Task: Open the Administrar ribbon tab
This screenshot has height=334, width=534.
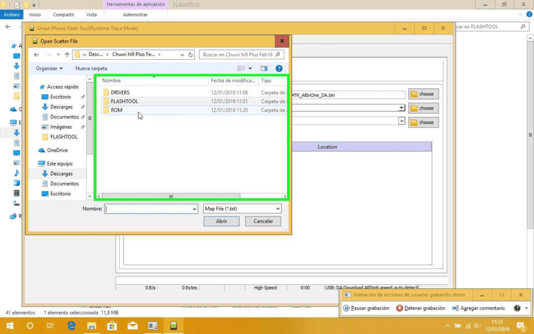Action: click(x=135, y=15)
